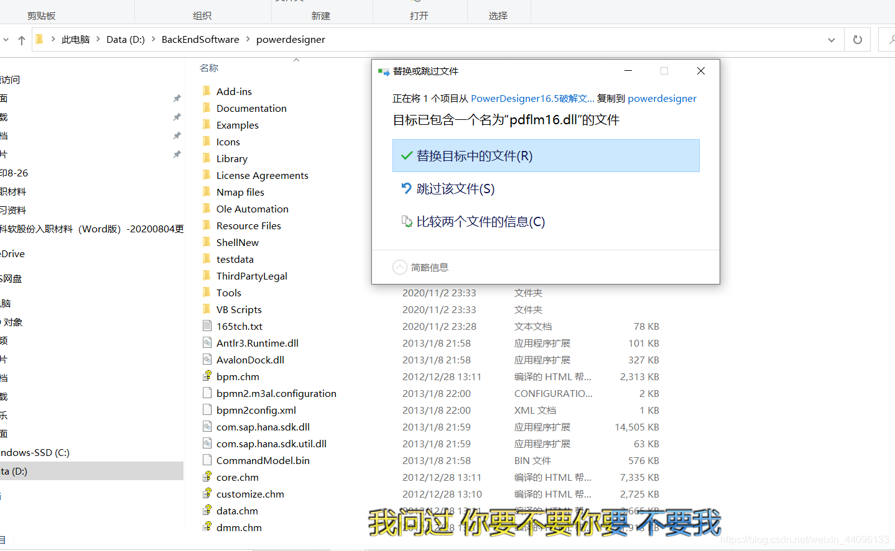Open the 08-26 item in quick access

point(14,173)
